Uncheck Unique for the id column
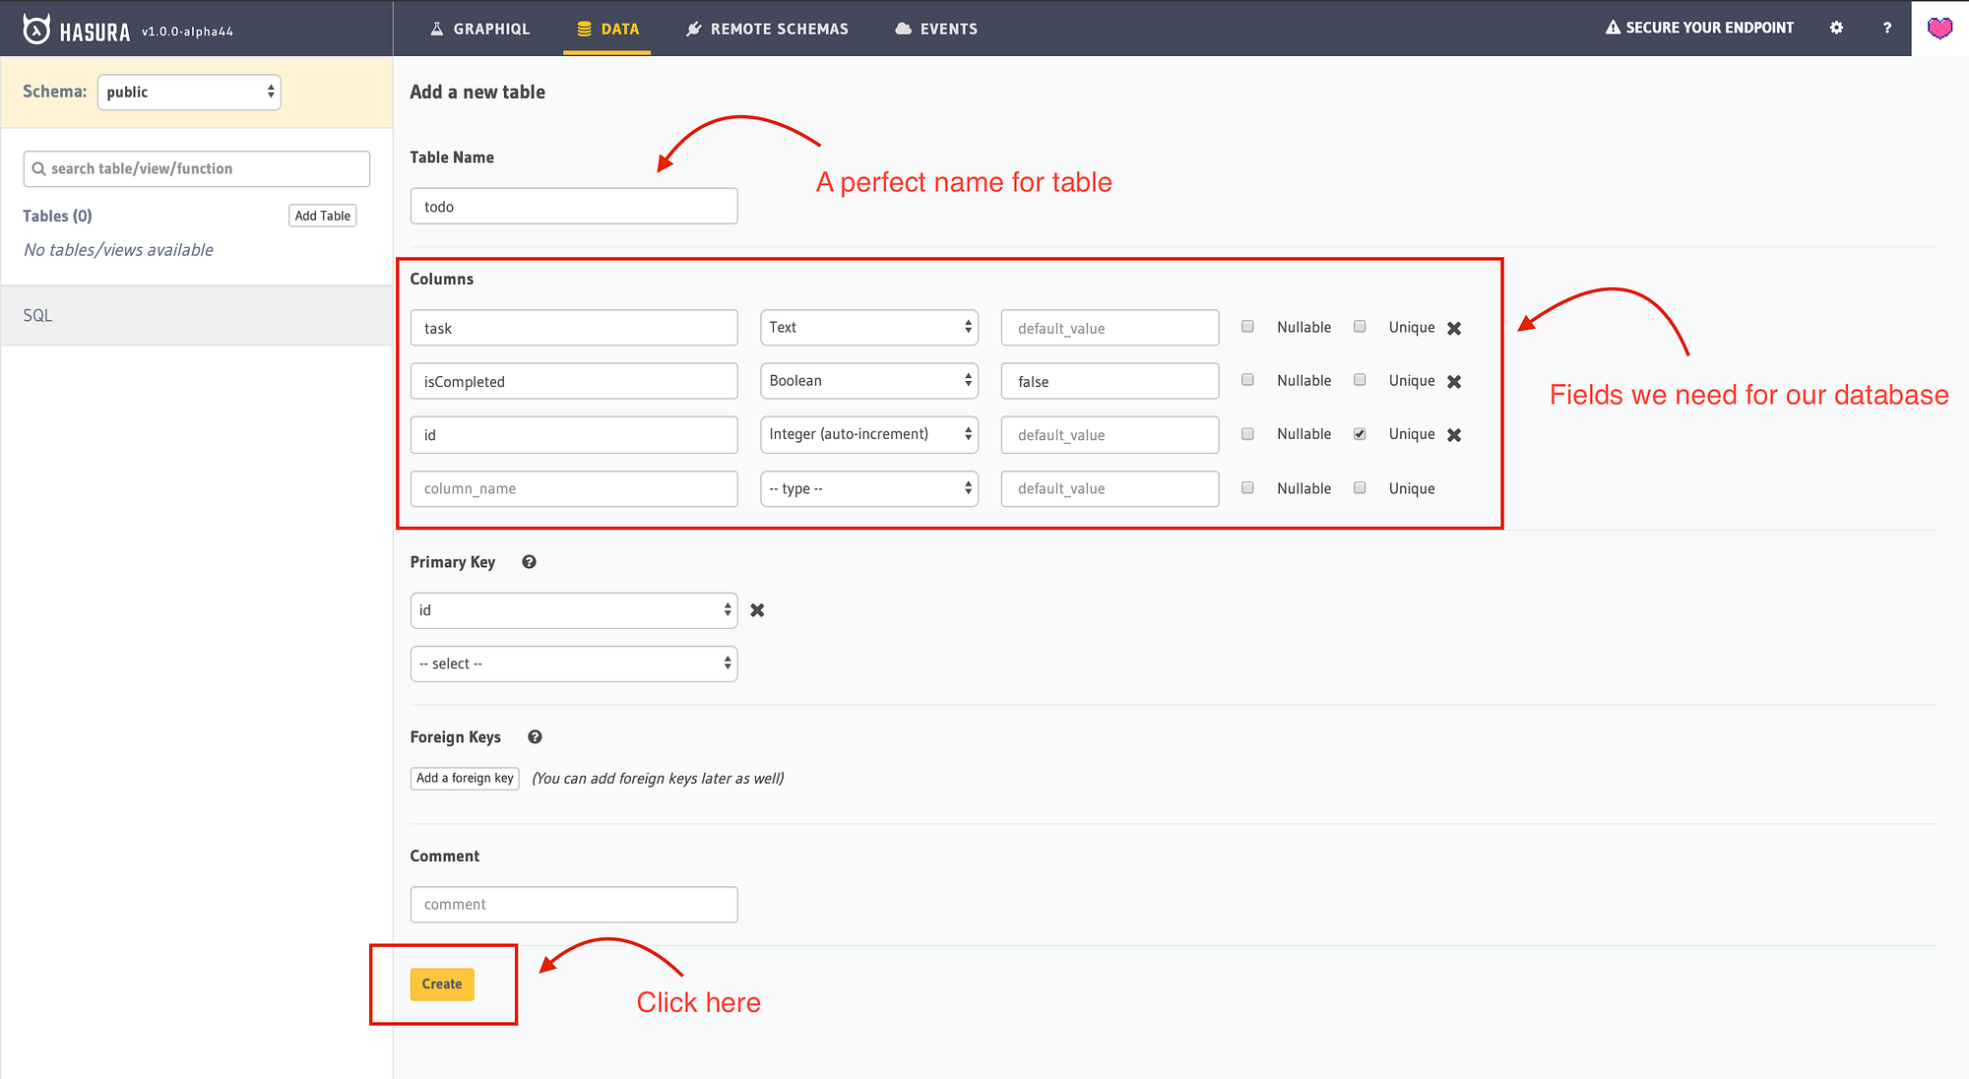The width and height of the screenshot is (1969, 1079). pos(1360,434)
